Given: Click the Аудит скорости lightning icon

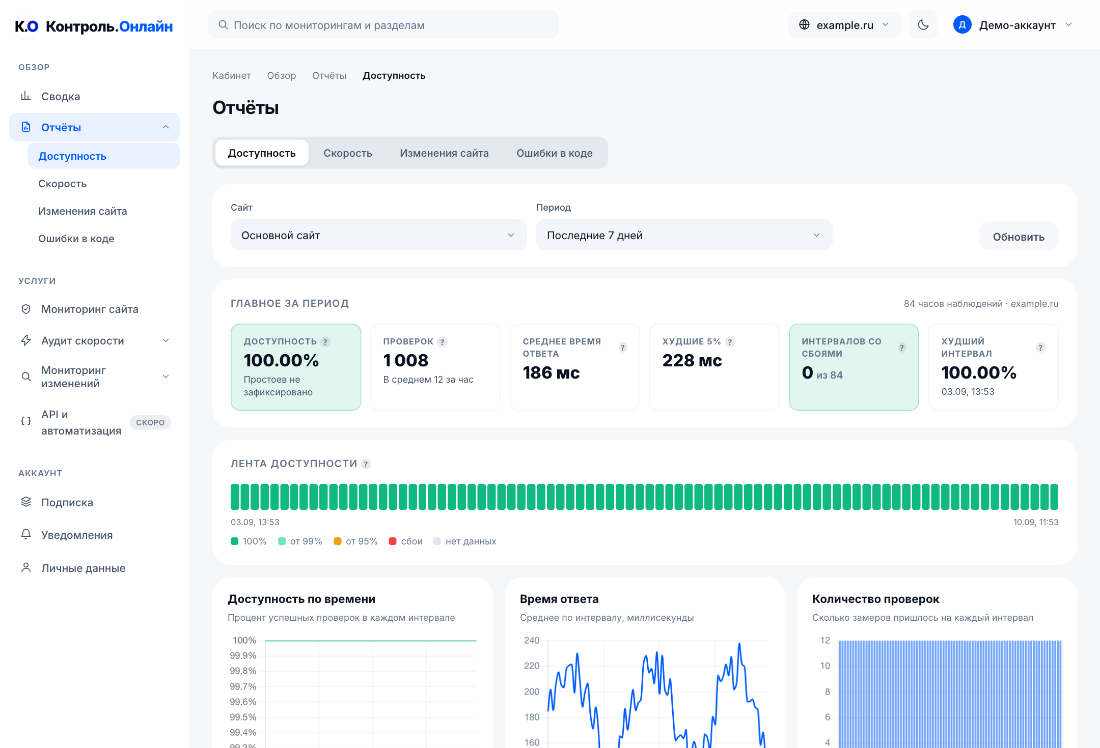Looking at the screenshot, I should tap(26, 340).
